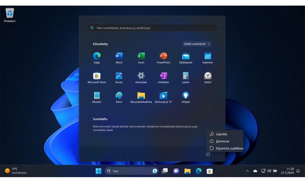Open the Sähköposti mail app
This screenshot has height=183, width=305.
coord(186,58)
